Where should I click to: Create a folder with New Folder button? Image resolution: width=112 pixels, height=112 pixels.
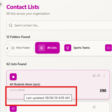21,48
